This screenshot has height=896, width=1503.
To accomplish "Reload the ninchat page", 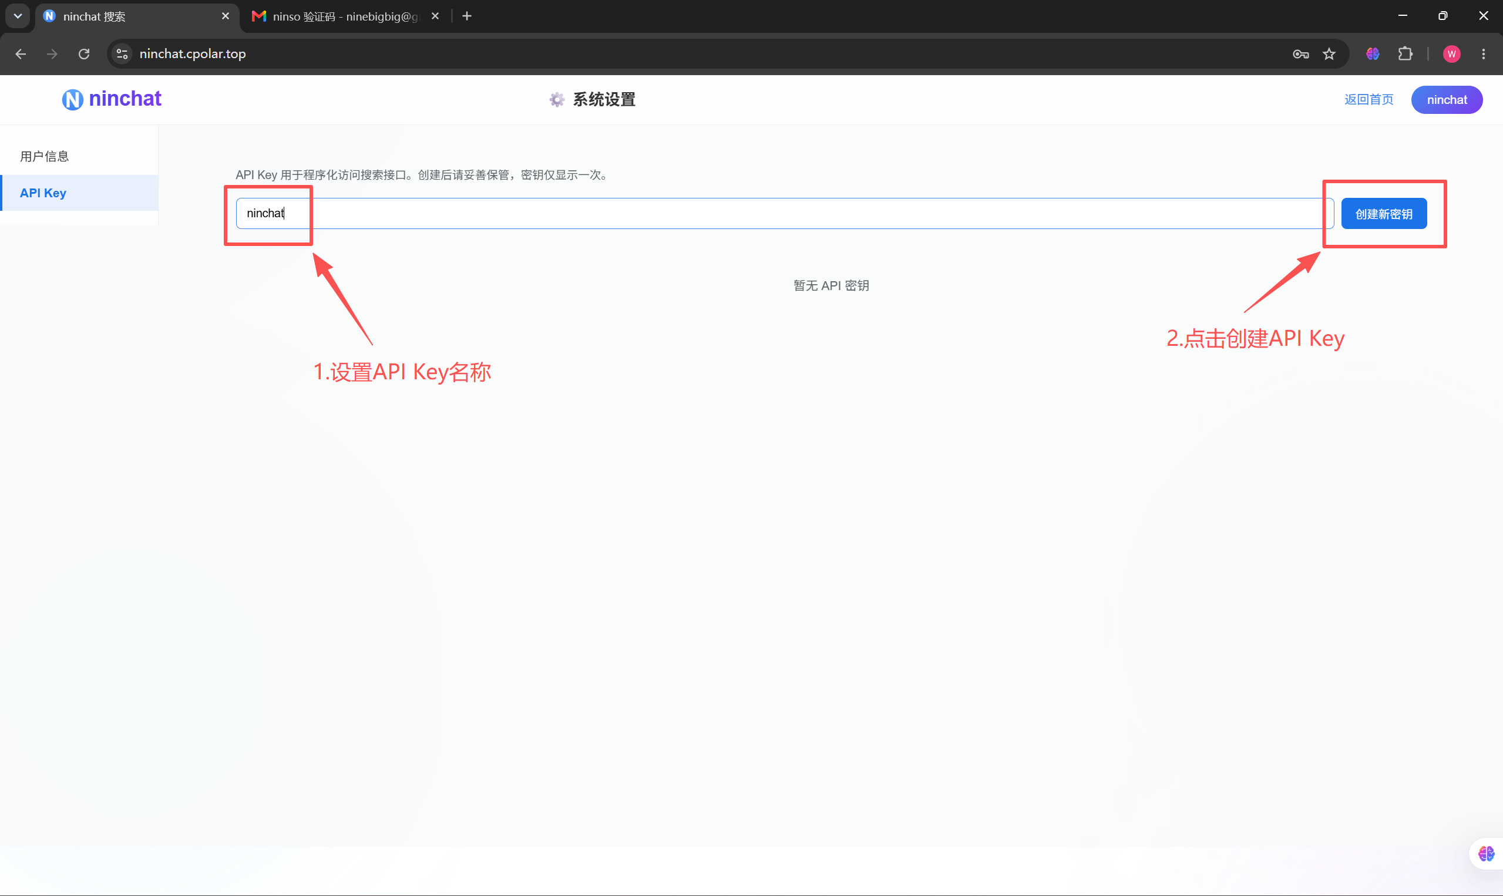I will [84, 54].
